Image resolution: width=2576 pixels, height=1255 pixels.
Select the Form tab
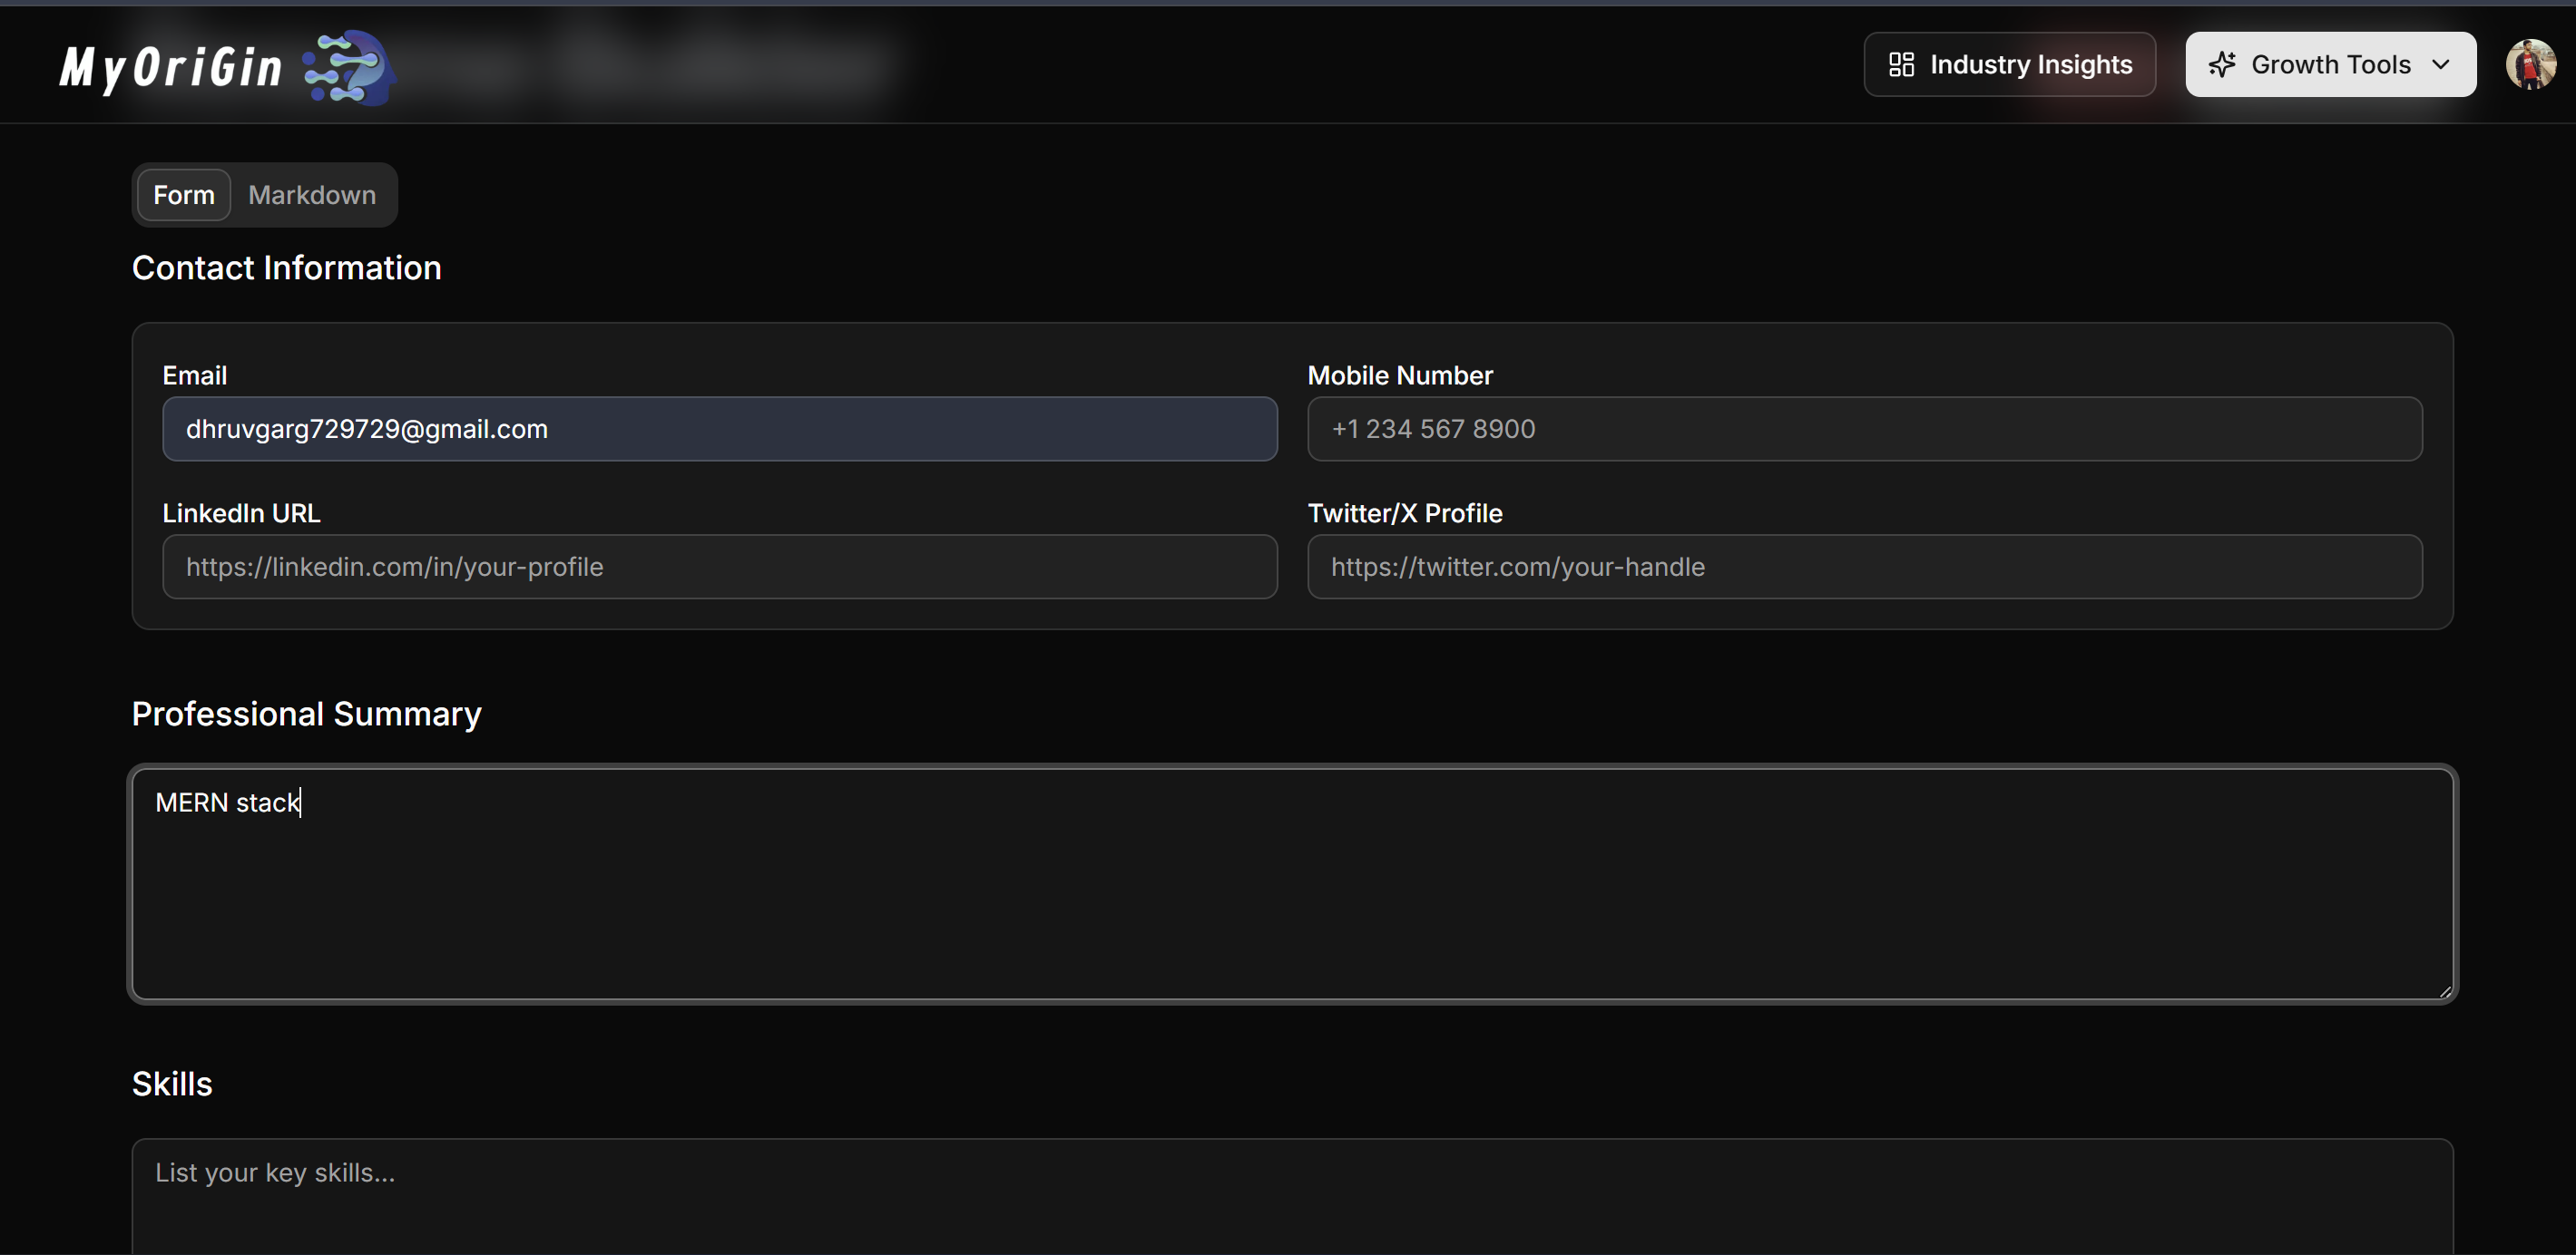point(184,195)
